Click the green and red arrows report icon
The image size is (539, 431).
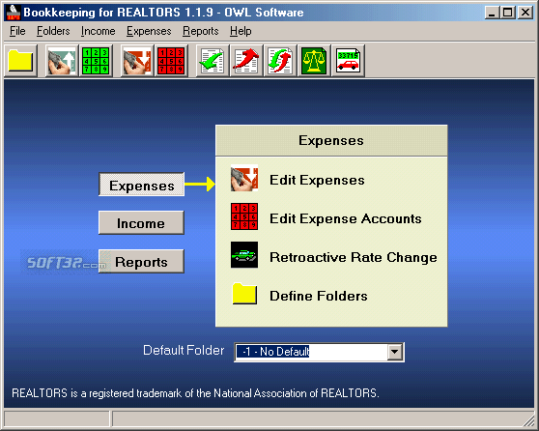point(280,61)
